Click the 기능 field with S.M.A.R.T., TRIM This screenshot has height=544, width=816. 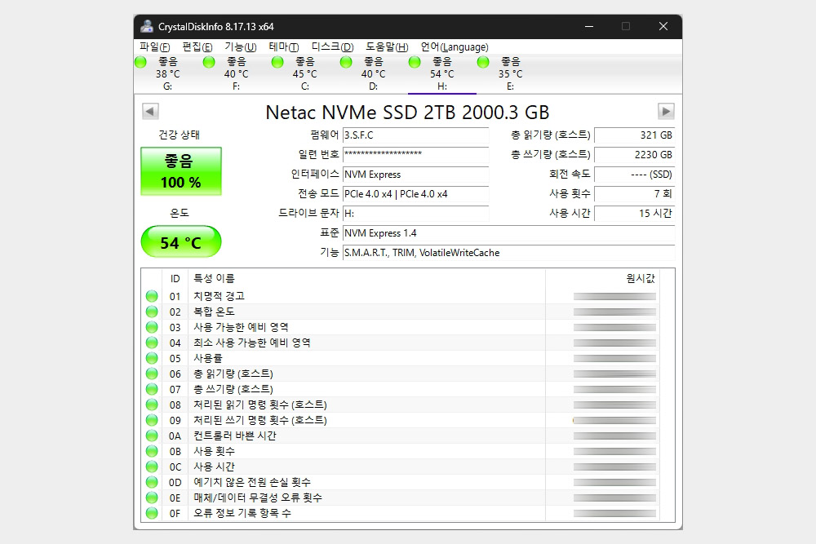point(508,253)
